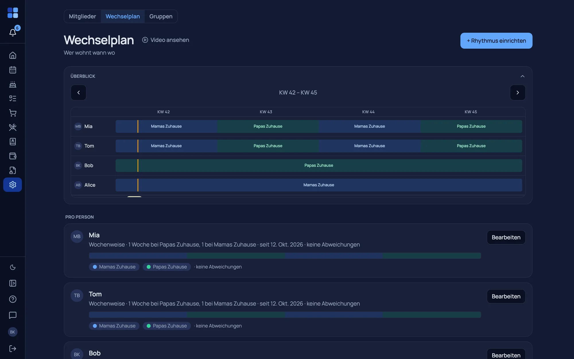Open the settings gear icon in sidebar
Image resolution: width=574 pixels, height=359 pixels.
pyautogui.click(x=13, y=185)
